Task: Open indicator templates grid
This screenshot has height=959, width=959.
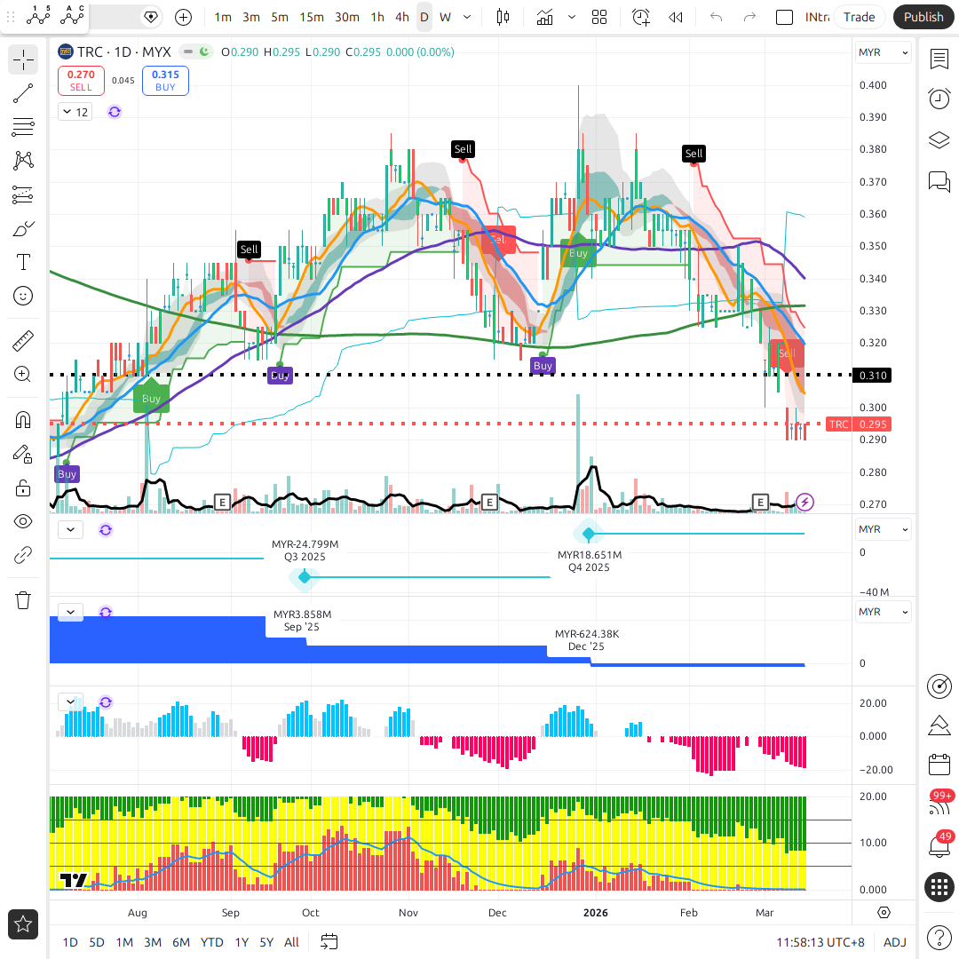Action: tap(599, 17)
